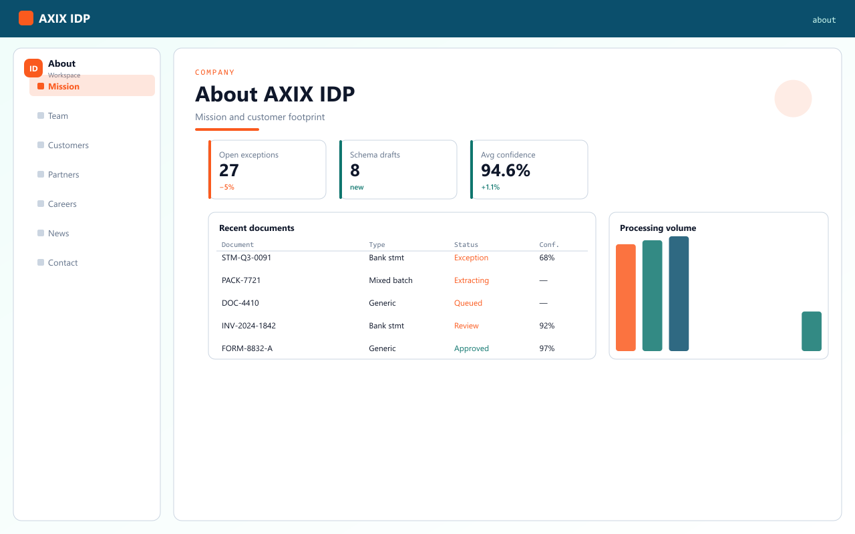Click the square icon beside News
Viewport: 855px width, 534px height.
point(41,233)
